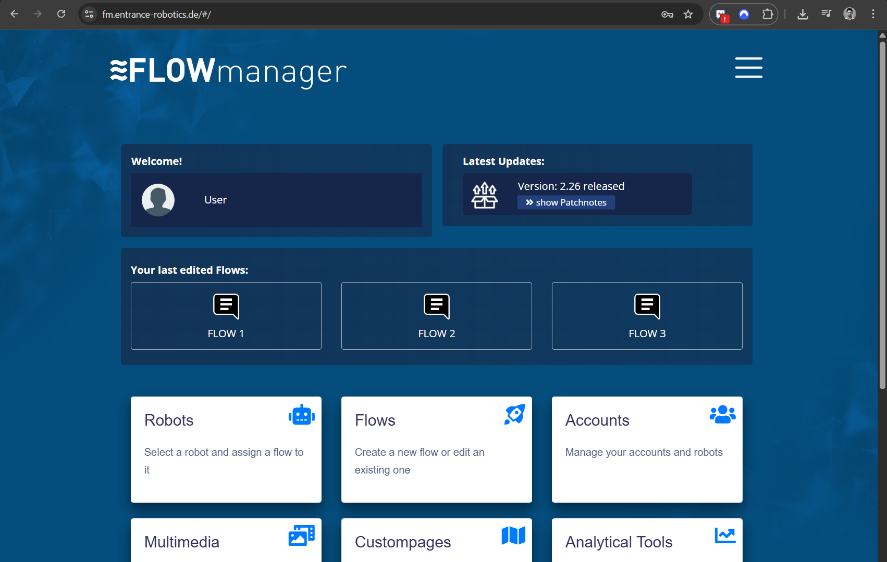This screenshot has height=562, width=887.
Task: Open browser downloads
Action: 803,14
